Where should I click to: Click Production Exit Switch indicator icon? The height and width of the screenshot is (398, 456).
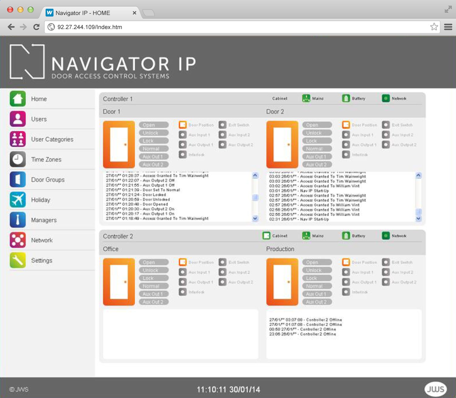click(x=386, y=262)
